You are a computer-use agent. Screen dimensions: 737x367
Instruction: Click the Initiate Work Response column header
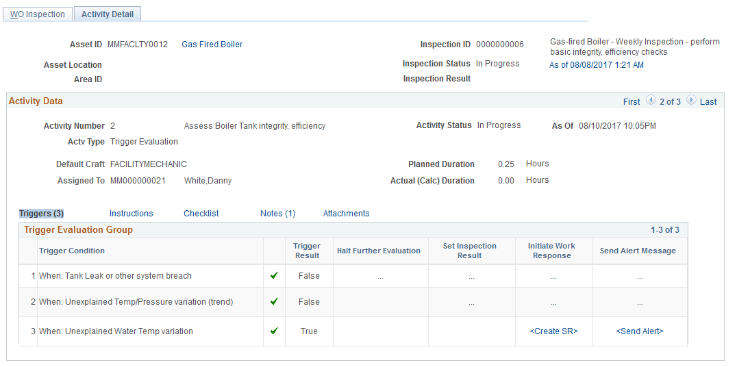(552, 251)
